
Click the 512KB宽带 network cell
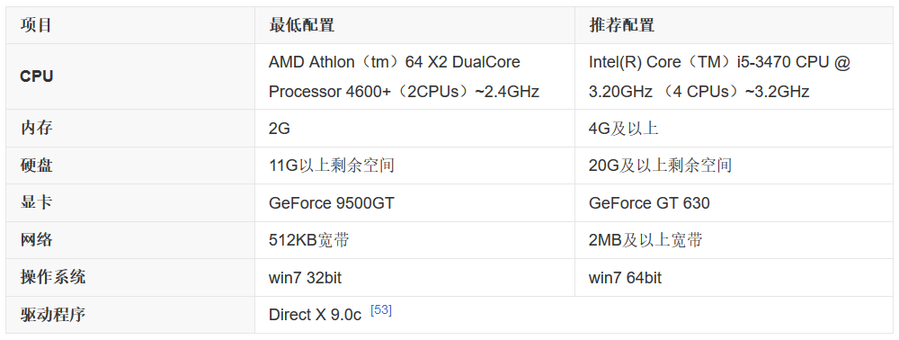pos(414,239)
